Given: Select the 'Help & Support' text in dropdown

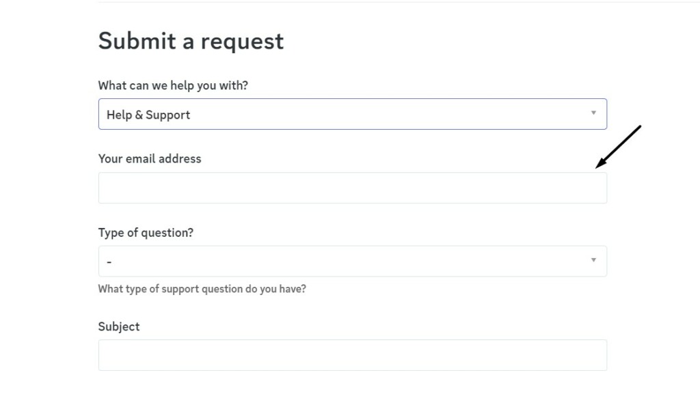Looking at the screenshot, I should point(148,115).
